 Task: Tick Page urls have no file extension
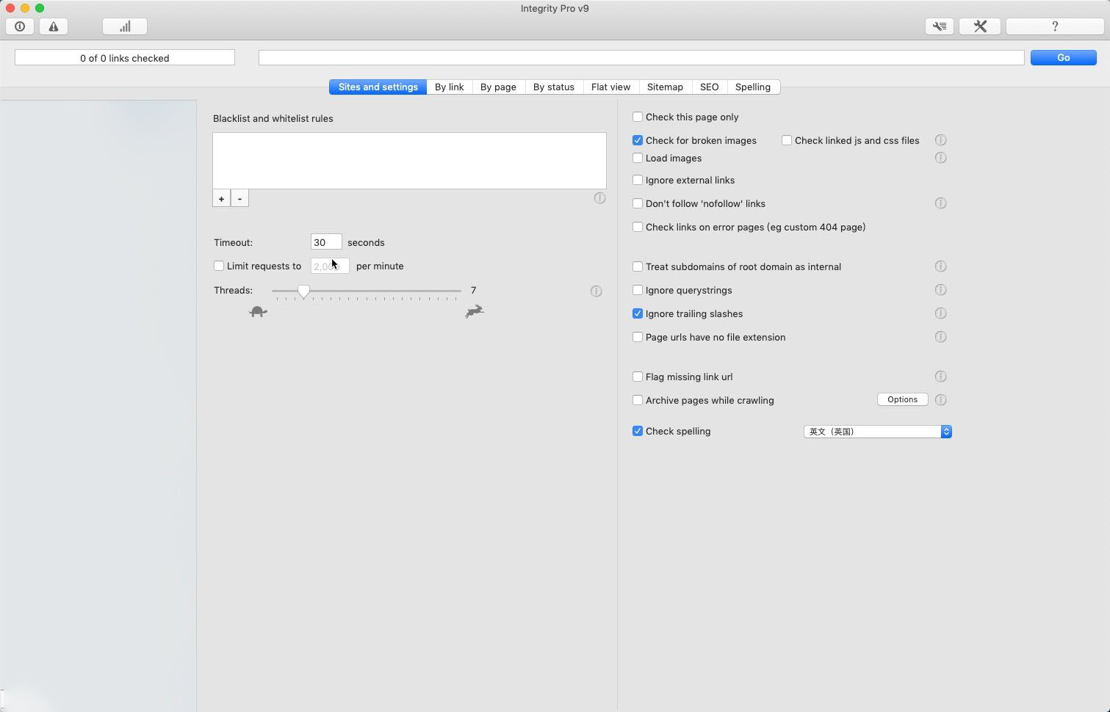[638, 337]
